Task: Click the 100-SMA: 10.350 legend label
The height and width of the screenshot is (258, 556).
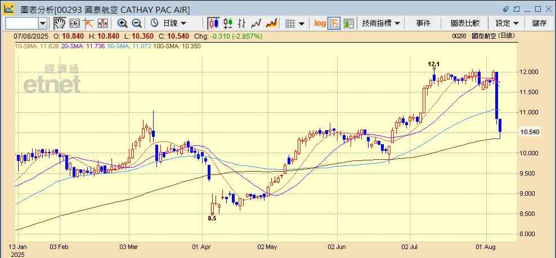Action: click(177, 46)
